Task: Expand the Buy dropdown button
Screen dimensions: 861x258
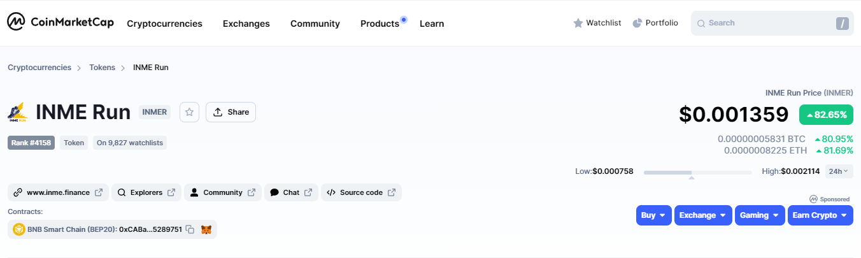Action: pos(653,215)
